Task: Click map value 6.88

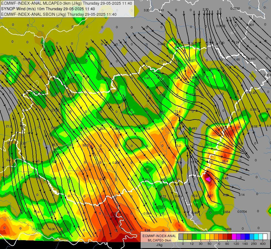Action: pos(147,78)
